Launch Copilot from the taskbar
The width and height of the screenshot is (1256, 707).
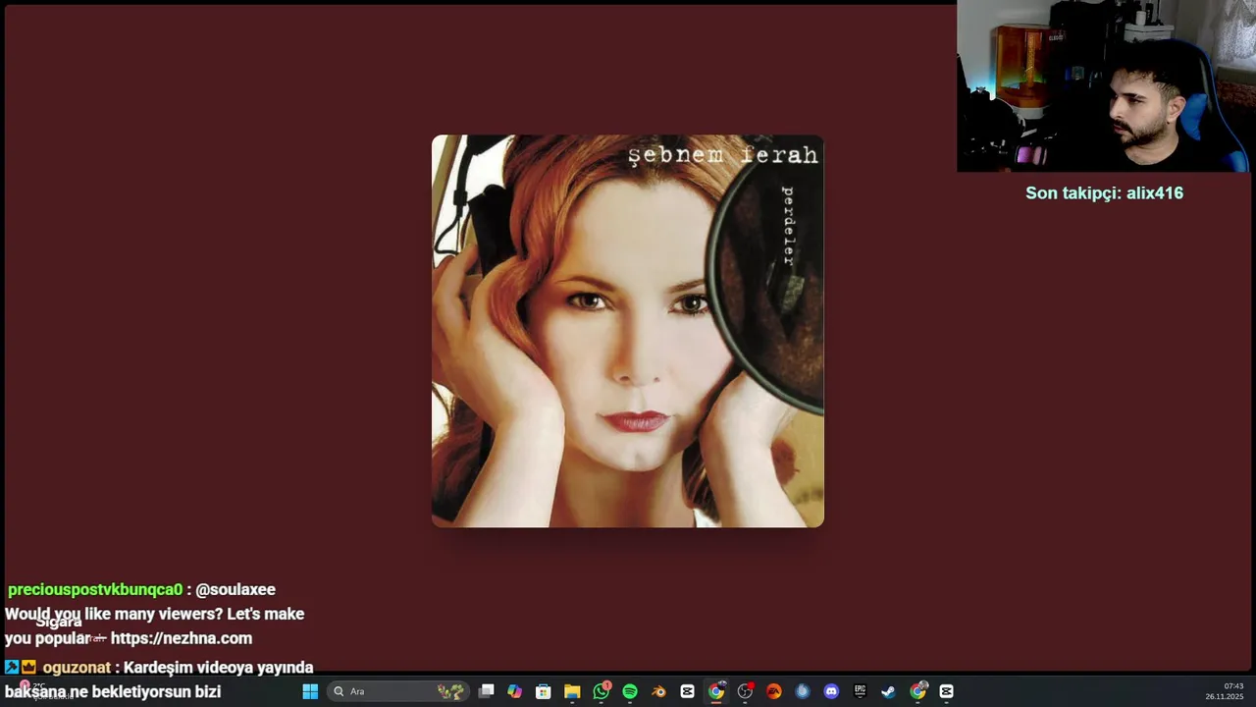pos(514,691)
